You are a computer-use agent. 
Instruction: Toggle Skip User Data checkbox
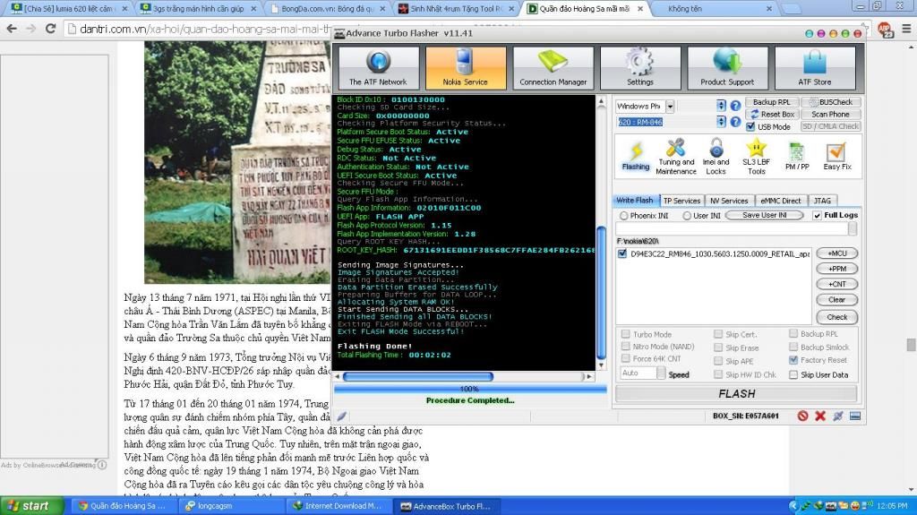(793, 374)
